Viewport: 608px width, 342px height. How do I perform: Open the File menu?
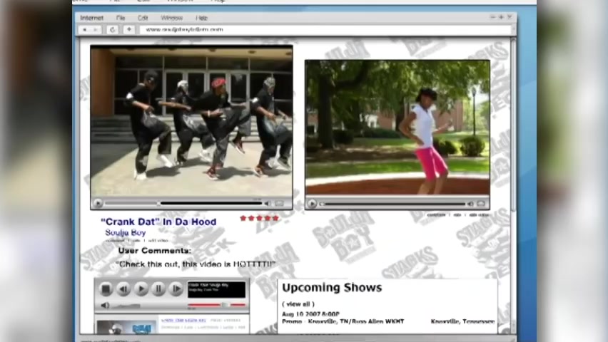[x=121, y=18]
